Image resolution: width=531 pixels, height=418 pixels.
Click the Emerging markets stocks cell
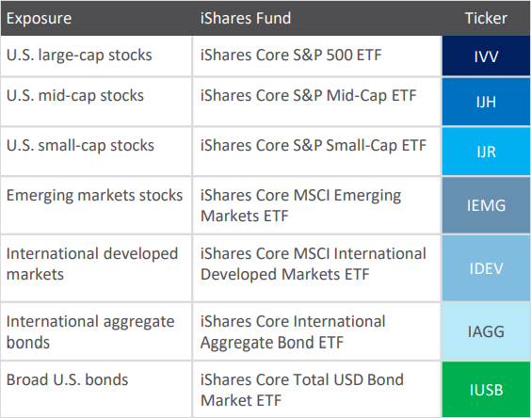click(x=96, y=205)
